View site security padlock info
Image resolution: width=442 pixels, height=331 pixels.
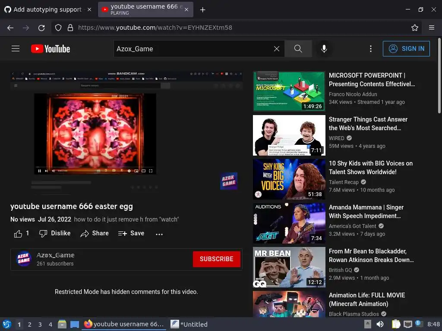coord(70,28)
